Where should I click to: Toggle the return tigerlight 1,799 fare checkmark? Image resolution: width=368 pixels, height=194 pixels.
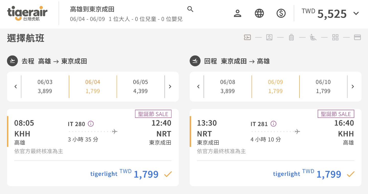tap(351, 174)
